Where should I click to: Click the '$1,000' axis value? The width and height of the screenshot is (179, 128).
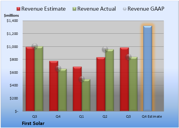tap(12, 47)
